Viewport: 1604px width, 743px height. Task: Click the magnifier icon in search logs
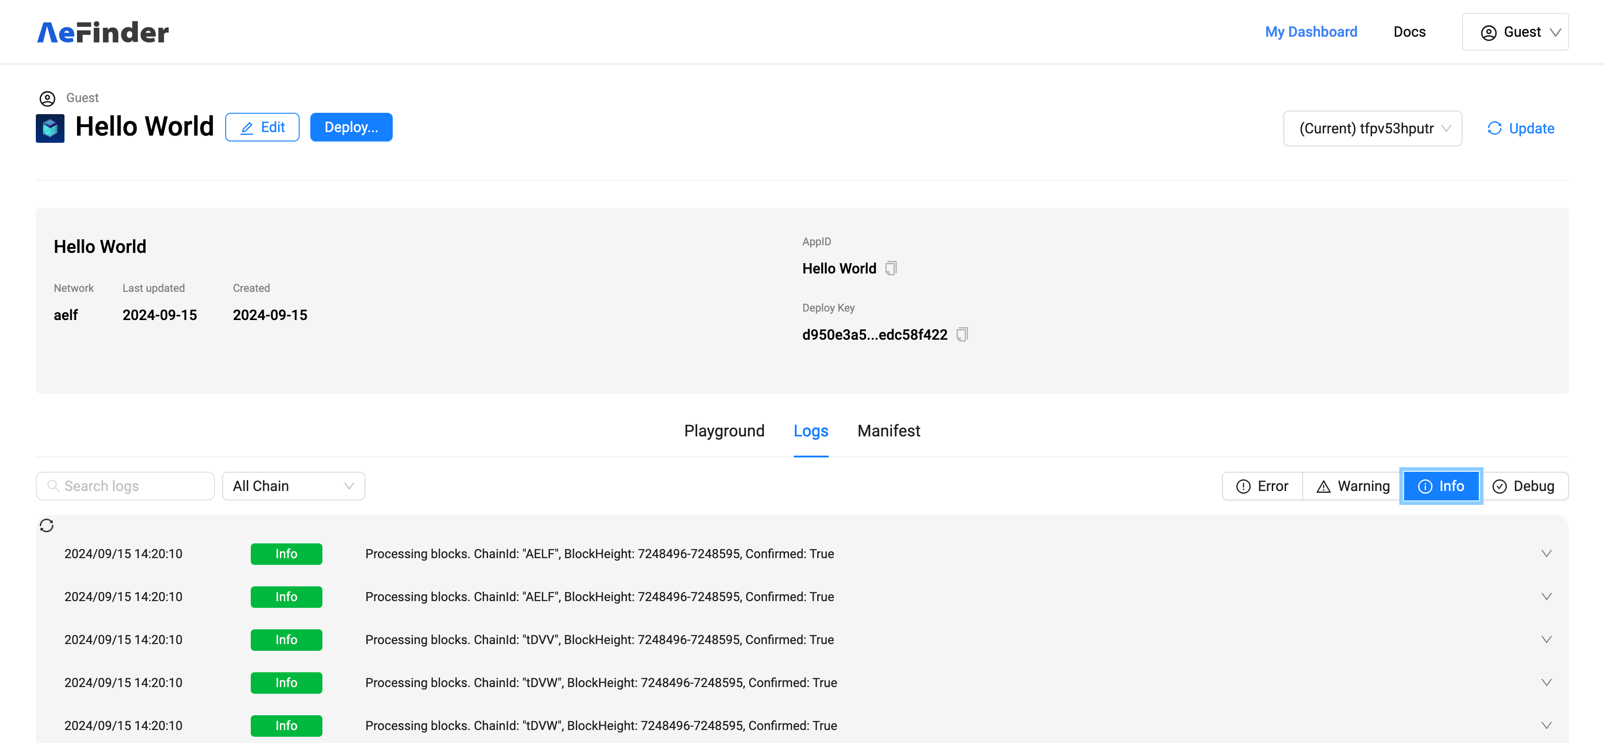[x=54, y=486]
